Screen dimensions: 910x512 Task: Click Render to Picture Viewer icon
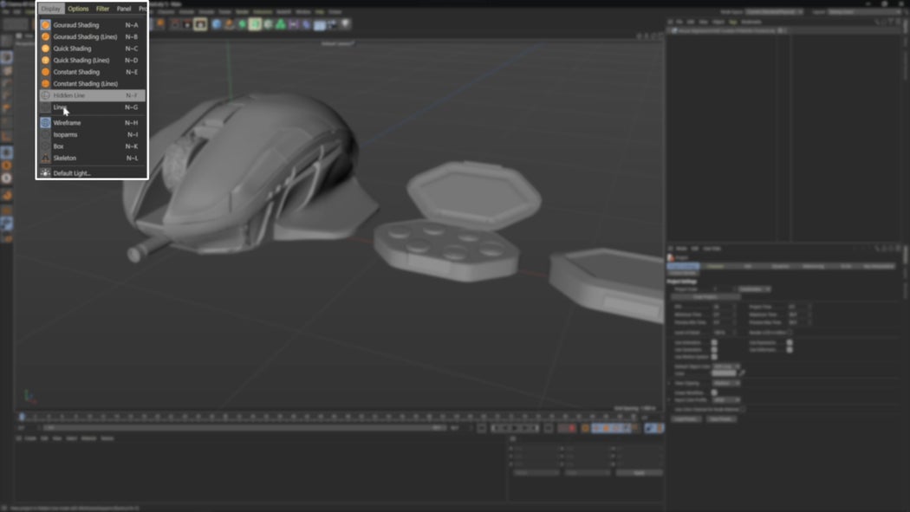187,24
